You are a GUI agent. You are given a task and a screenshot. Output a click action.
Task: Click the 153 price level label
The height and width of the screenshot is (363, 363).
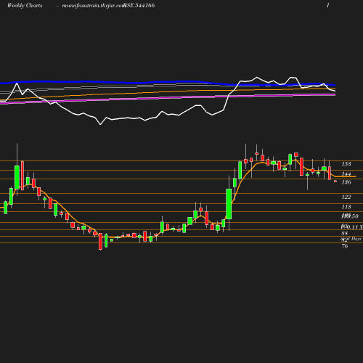(x=346, y=164)
